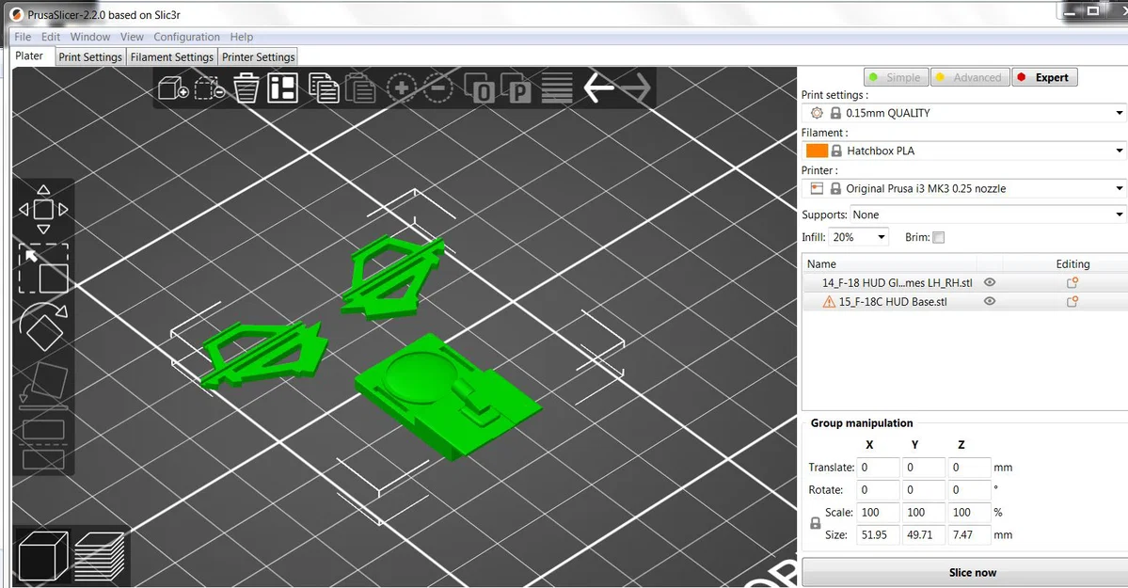Click the Rotate Z input field
The image size is (1128, 588).
click(969, 489)
